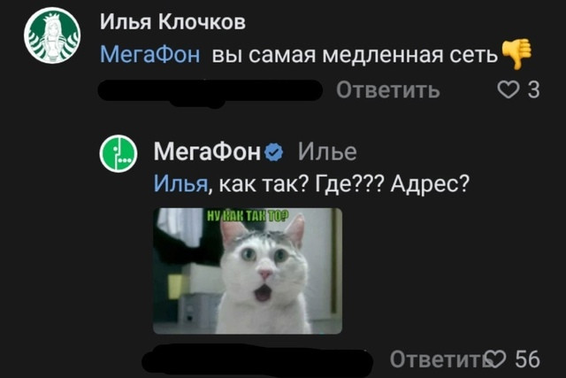Open the likes count 56 on the reply

pos(527,359)
